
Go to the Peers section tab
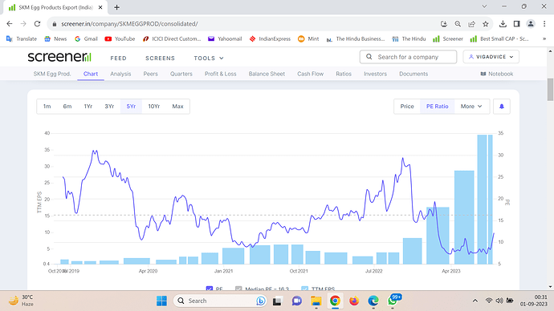tap(150, 74)
